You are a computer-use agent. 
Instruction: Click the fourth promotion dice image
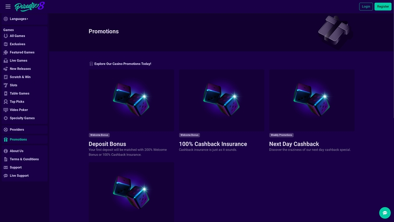pos(131,192)
